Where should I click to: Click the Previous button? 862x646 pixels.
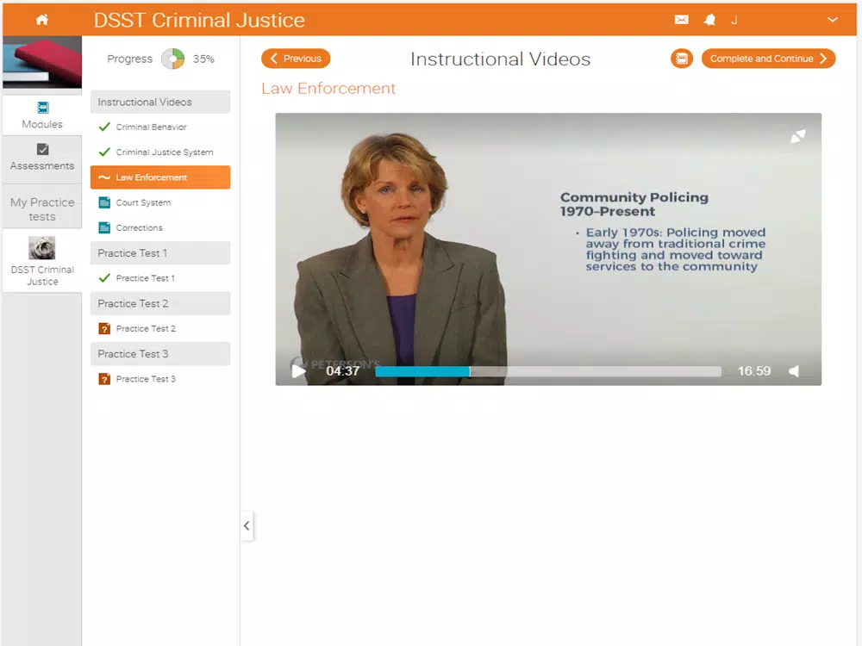pos(296,59)
